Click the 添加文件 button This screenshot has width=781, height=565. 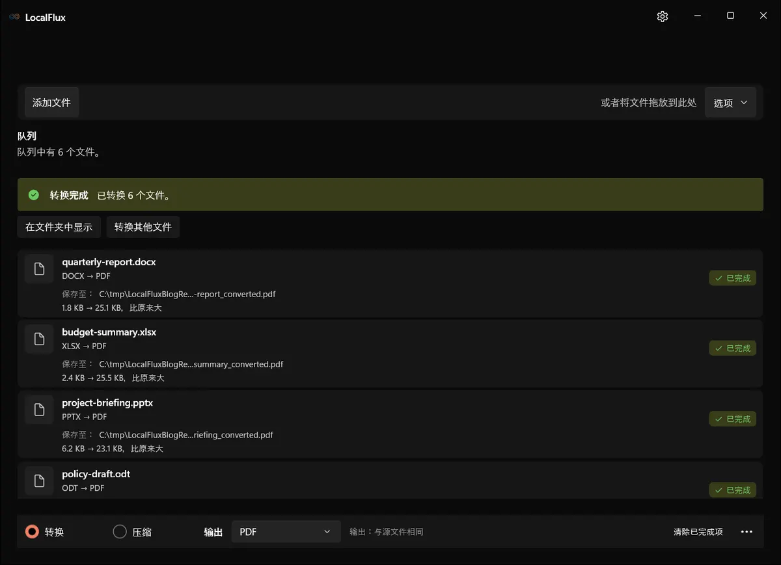click(x=51, y=103)
